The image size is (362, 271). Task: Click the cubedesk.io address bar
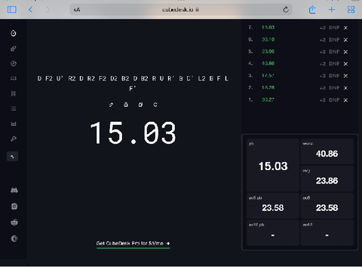[x=181, y=10]
